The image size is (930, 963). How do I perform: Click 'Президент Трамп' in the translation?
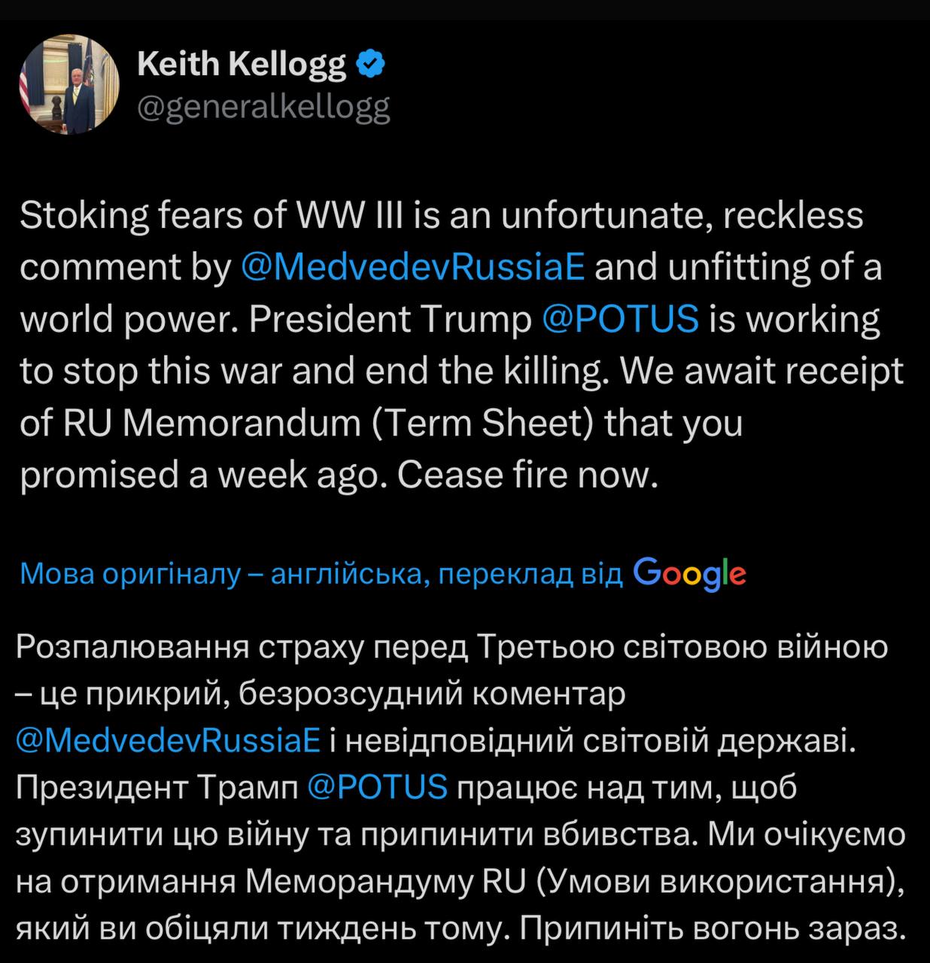click(x=157, y=788)
